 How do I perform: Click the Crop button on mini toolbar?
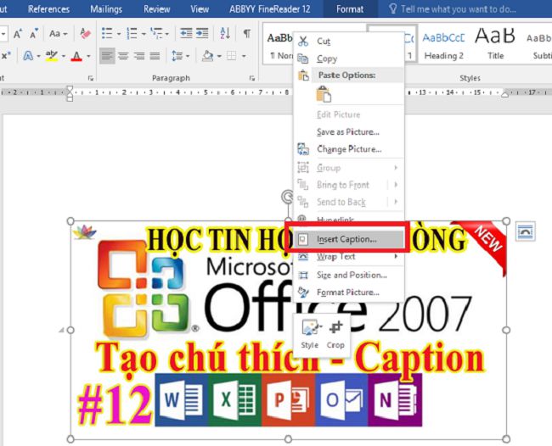tap(335, 334)
